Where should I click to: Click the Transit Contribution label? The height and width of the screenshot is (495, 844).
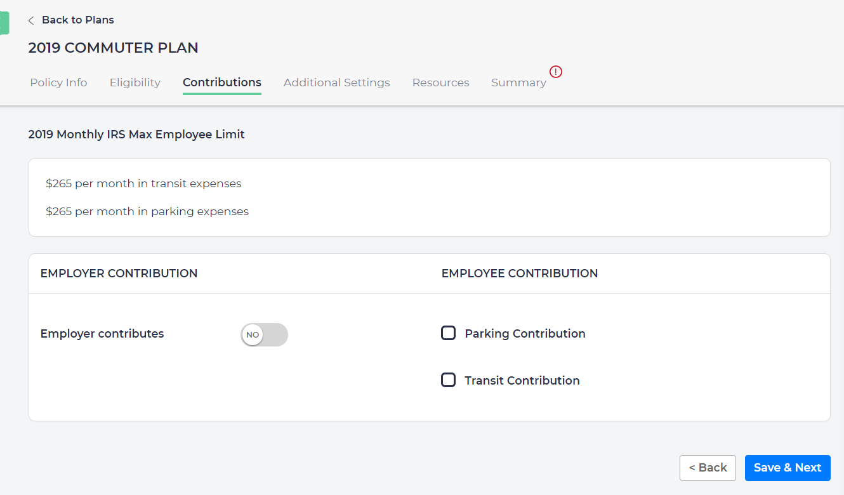tap(522, 380)
